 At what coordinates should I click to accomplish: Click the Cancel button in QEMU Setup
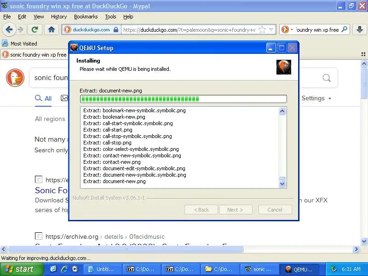275,210
